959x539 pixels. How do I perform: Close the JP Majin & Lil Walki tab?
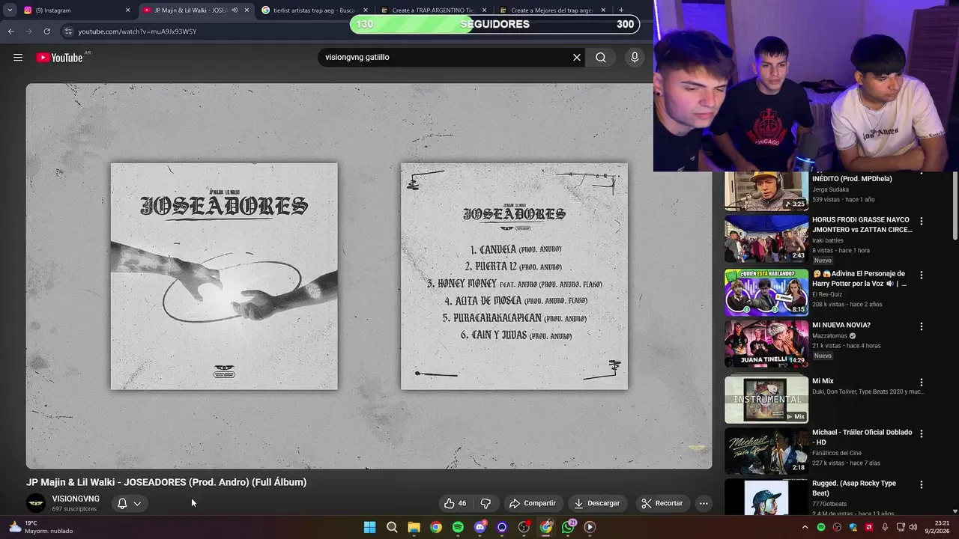coord(246,10)
